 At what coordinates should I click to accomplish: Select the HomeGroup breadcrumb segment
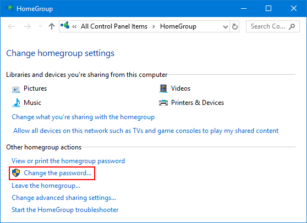(x=178, y=26)
